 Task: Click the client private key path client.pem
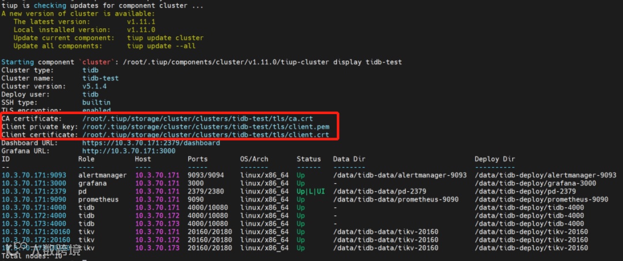point(205,127)
